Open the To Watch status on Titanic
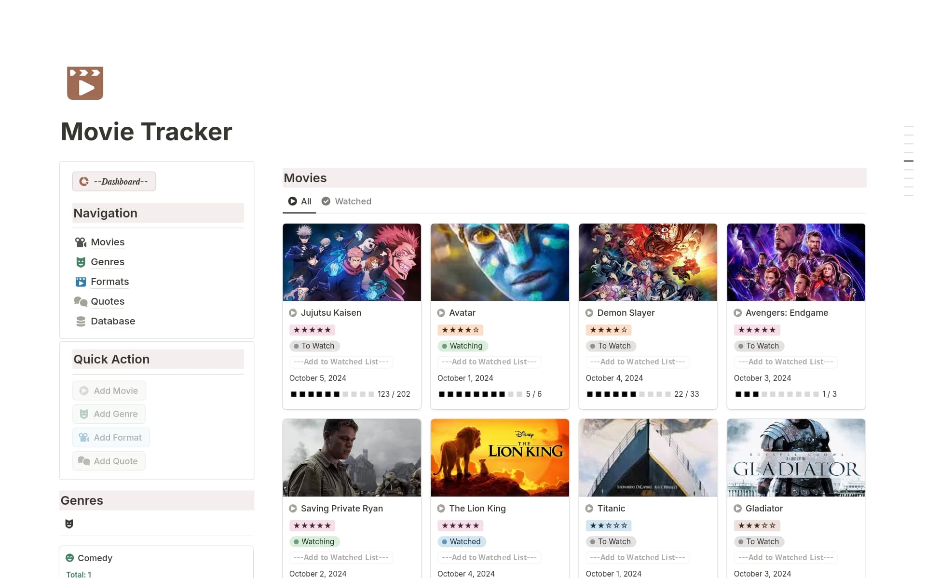The image size is (926, 578). tap(611, 541)
